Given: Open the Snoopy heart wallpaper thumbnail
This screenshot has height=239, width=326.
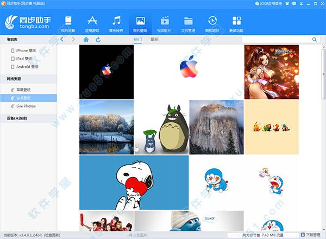Looking at the screenshot, I should [x=134, y=182].
